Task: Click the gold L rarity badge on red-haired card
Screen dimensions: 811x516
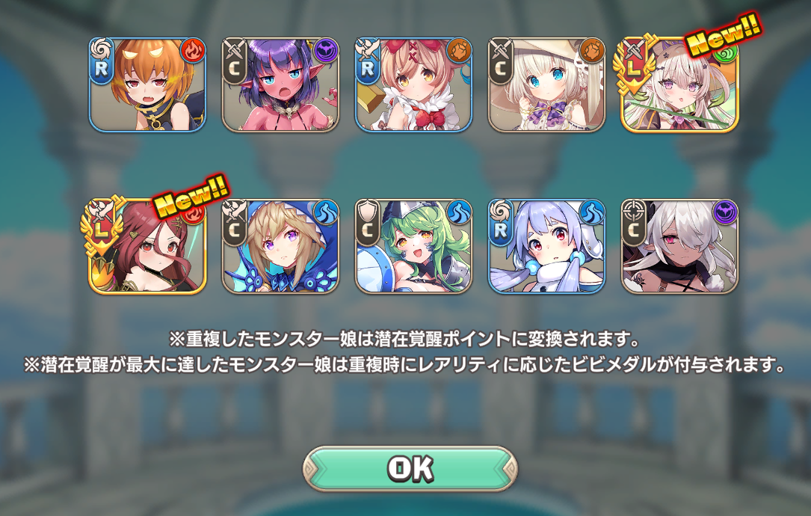Action: pos(102,227)
